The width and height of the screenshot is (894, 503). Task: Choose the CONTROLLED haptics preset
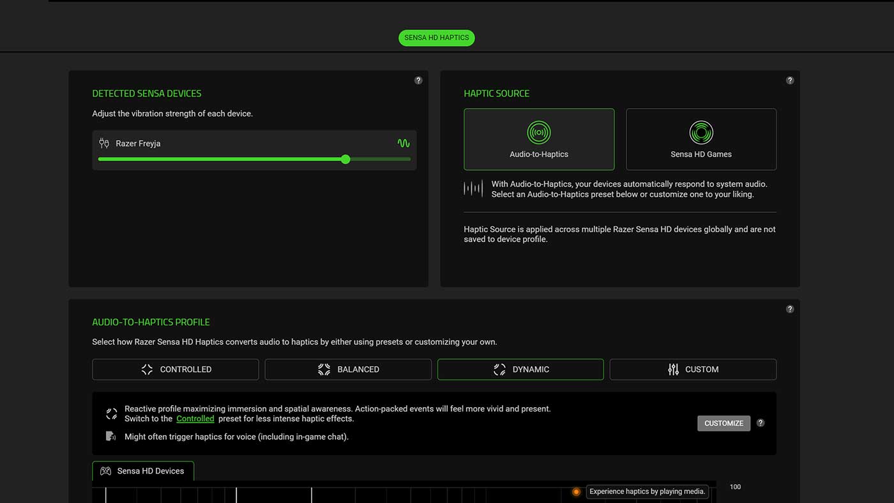[176, 369]
